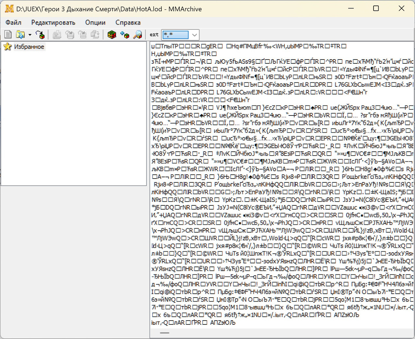415x339 pixels.
Task: Click the New archive document icon
Action: point(8,34)
